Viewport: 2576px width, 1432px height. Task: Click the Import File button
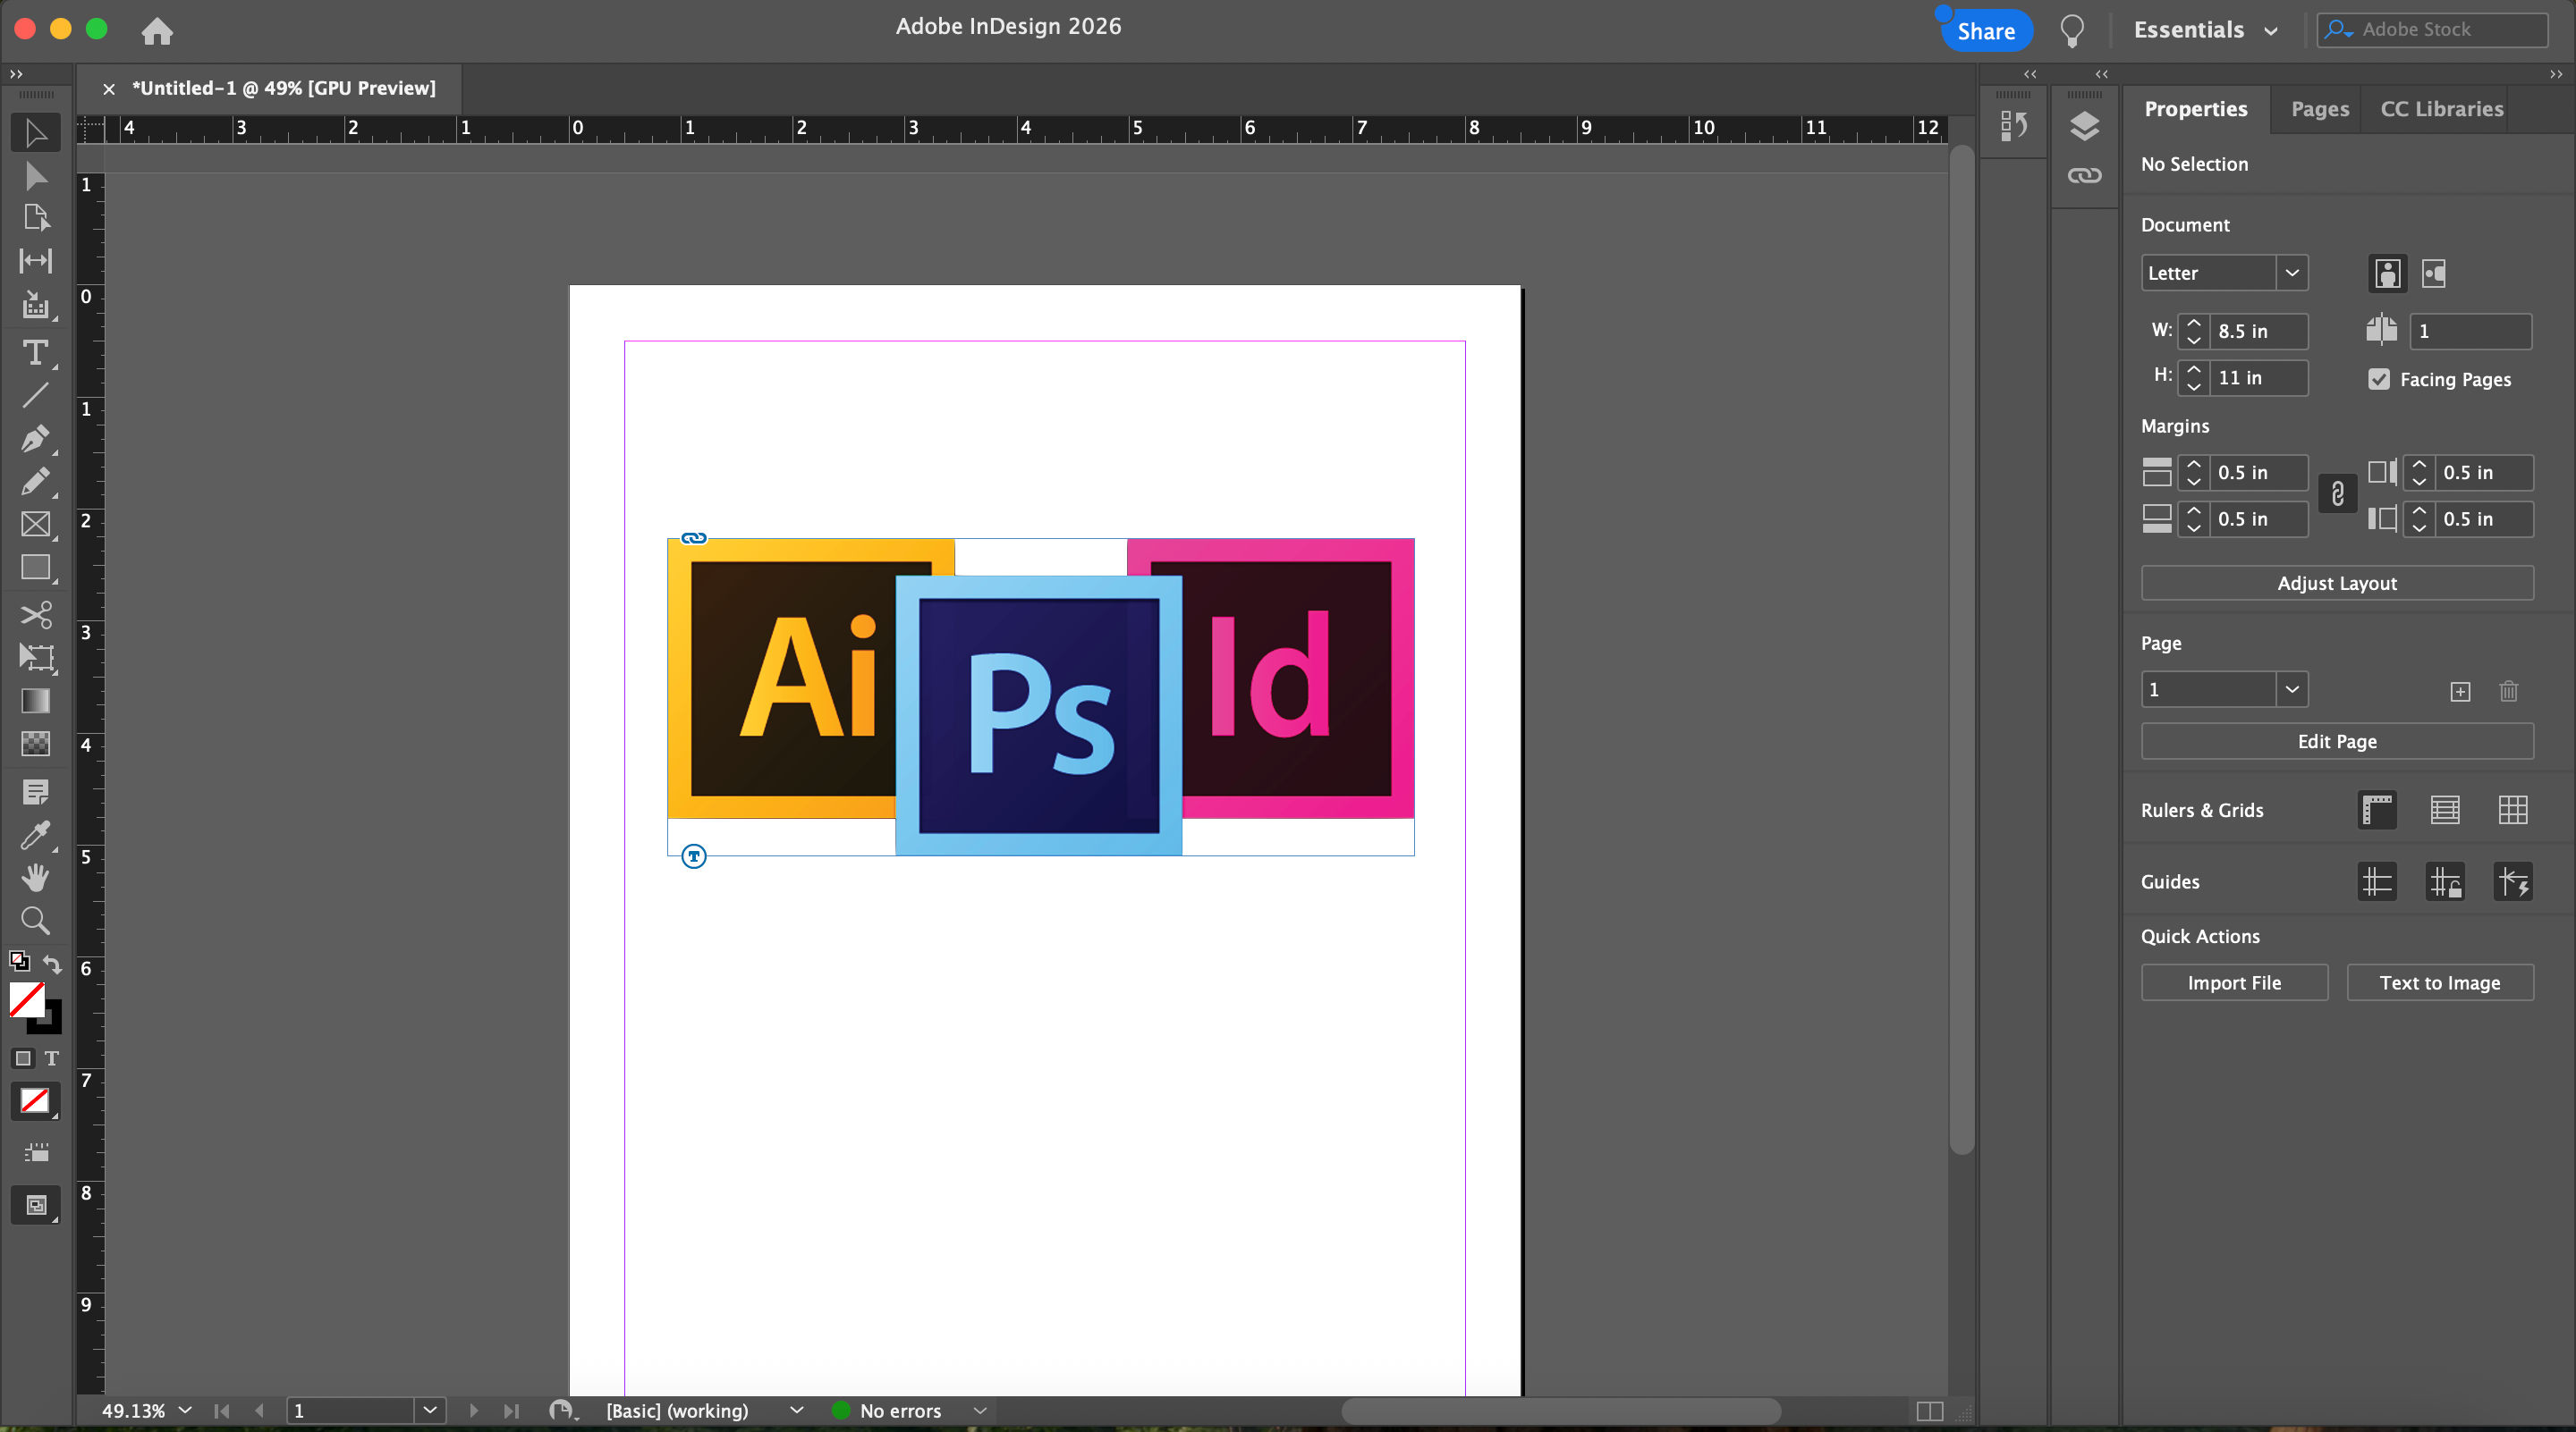(x=2234, y=982)
